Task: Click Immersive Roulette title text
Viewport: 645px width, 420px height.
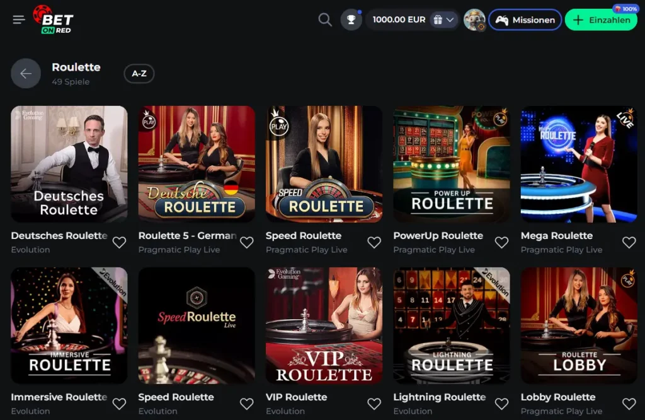Action: tap(59, 397)
